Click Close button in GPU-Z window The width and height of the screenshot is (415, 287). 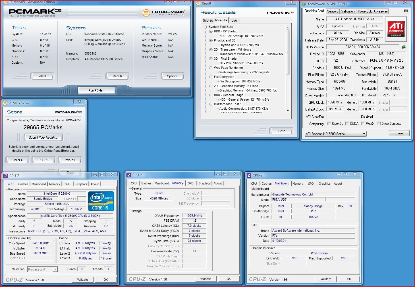(x=399, y=133)
